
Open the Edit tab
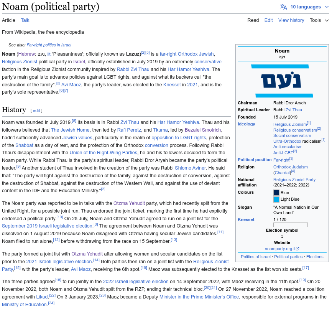pos(268,20)
